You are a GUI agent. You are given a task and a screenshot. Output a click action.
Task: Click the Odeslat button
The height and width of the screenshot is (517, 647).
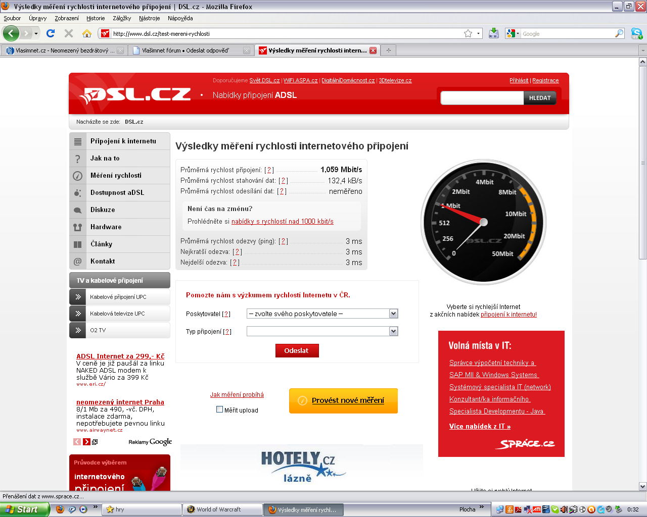[x=297, y=350]
